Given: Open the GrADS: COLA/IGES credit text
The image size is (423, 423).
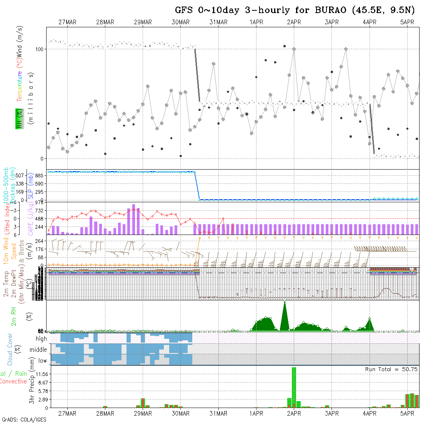Looking at the screenshot, I should pyautogui.click(x=24, y=420).
